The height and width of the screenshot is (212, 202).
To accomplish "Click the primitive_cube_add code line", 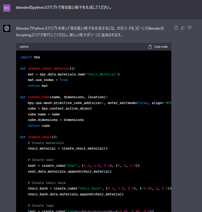I will [x=99, y=103].
